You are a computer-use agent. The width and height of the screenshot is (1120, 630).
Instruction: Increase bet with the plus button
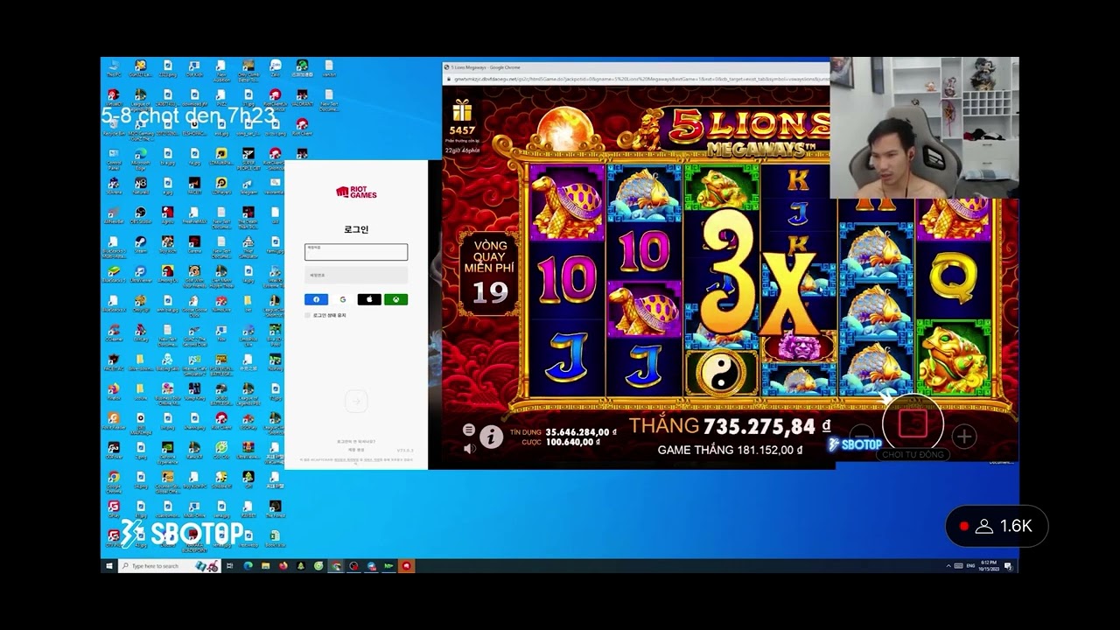963,436
